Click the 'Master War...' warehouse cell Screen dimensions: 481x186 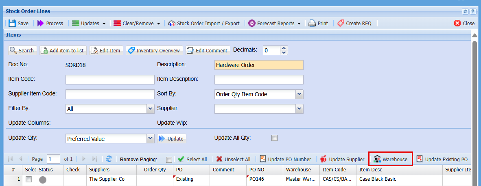302,179
